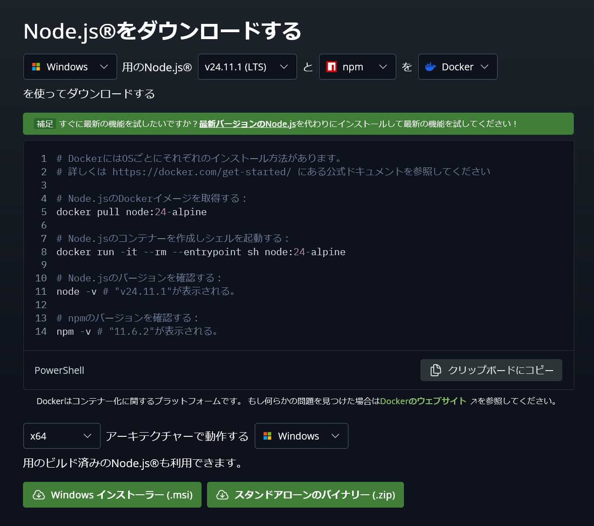Click the download icon on the .zip button
The image size is (594, 526).
click(x=223, y=495)
